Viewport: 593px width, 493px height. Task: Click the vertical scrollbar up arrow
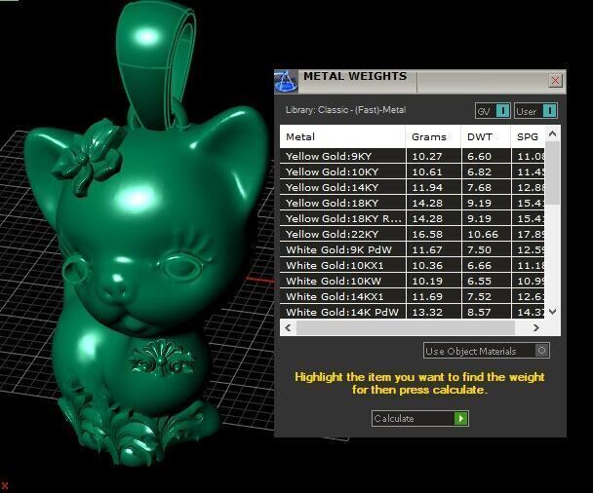553,133
